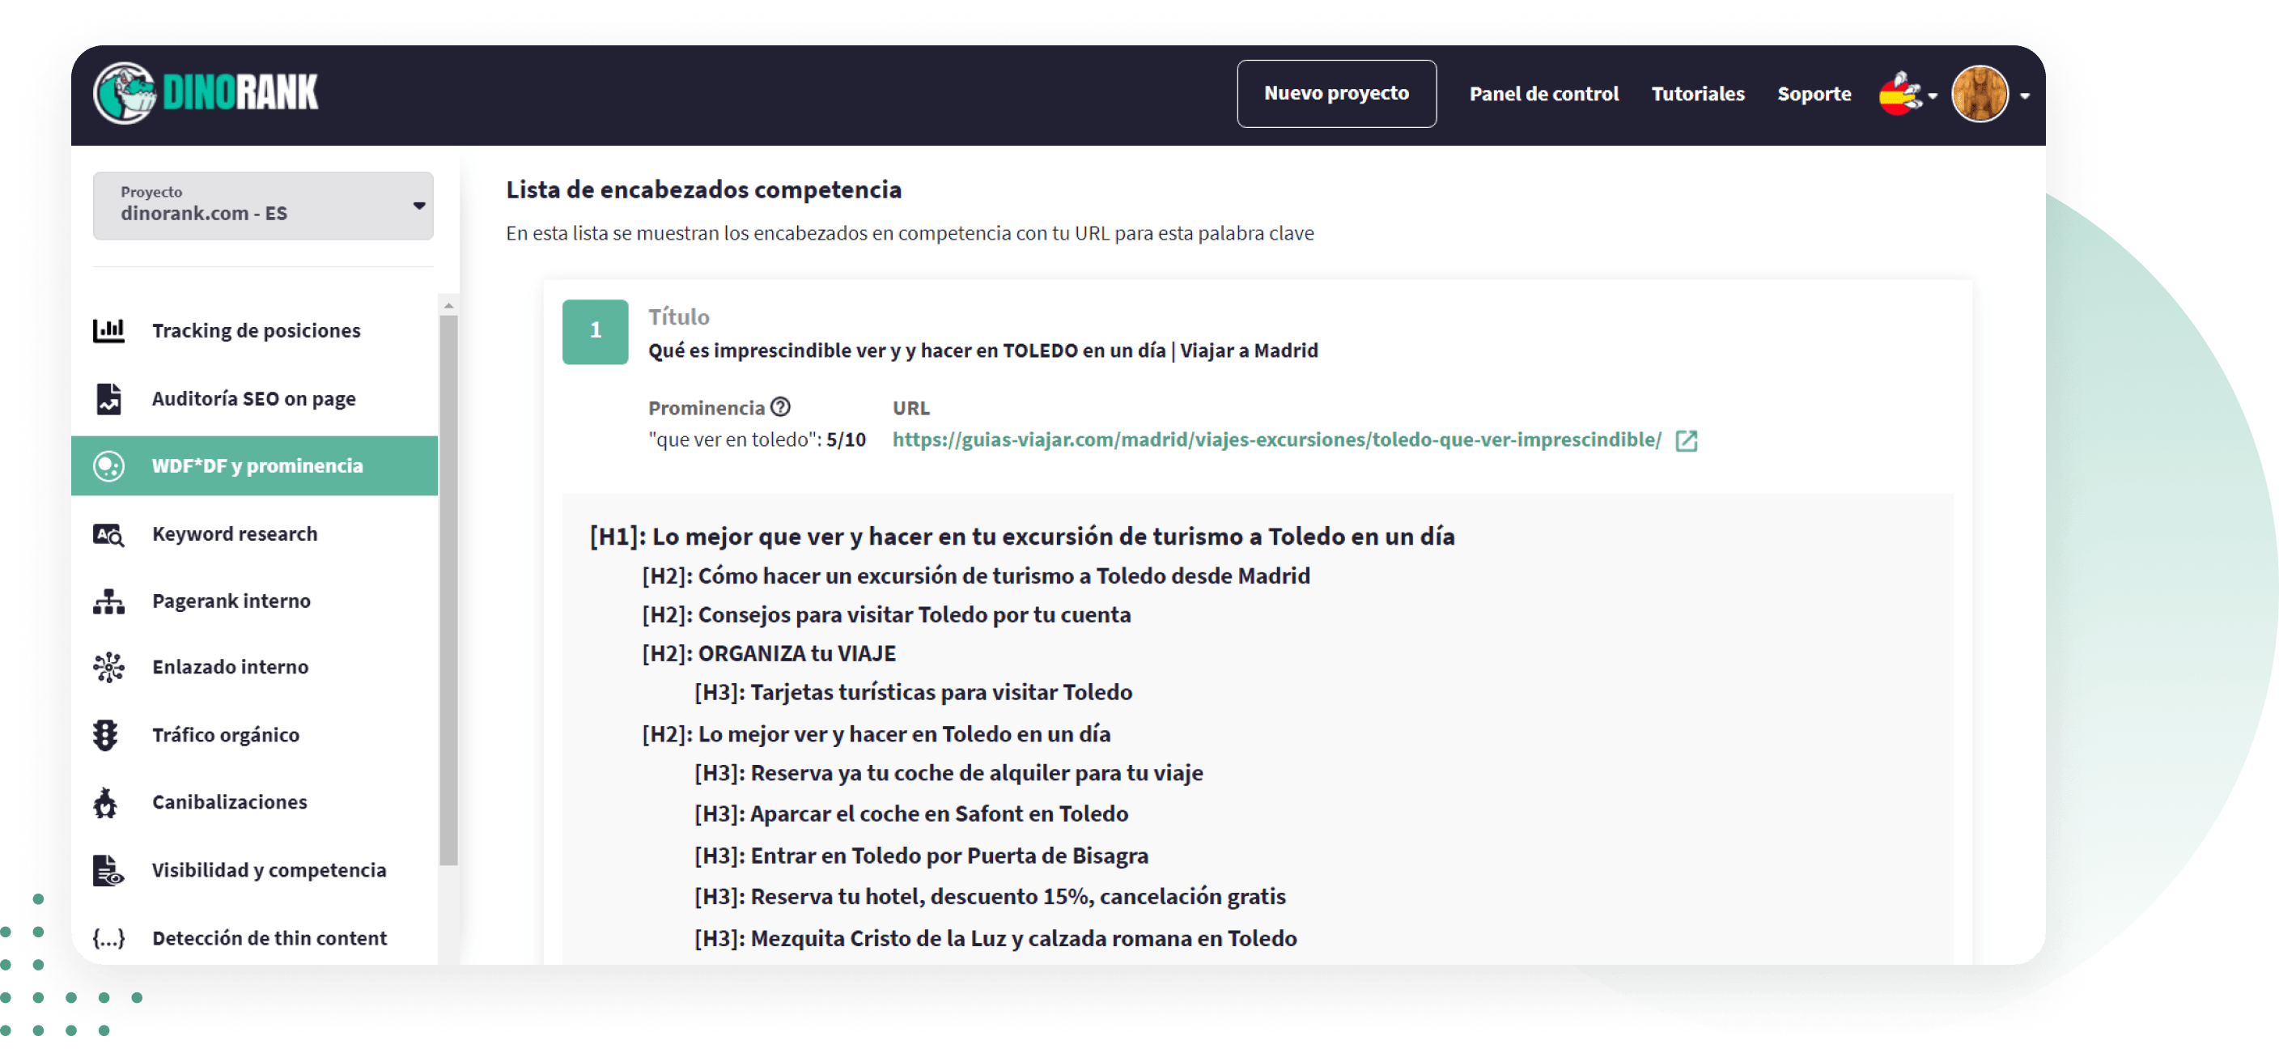Click the "que ver en toledo": 5/10 value
This screenshot has width=2279, height=1049.
[757, 440]
